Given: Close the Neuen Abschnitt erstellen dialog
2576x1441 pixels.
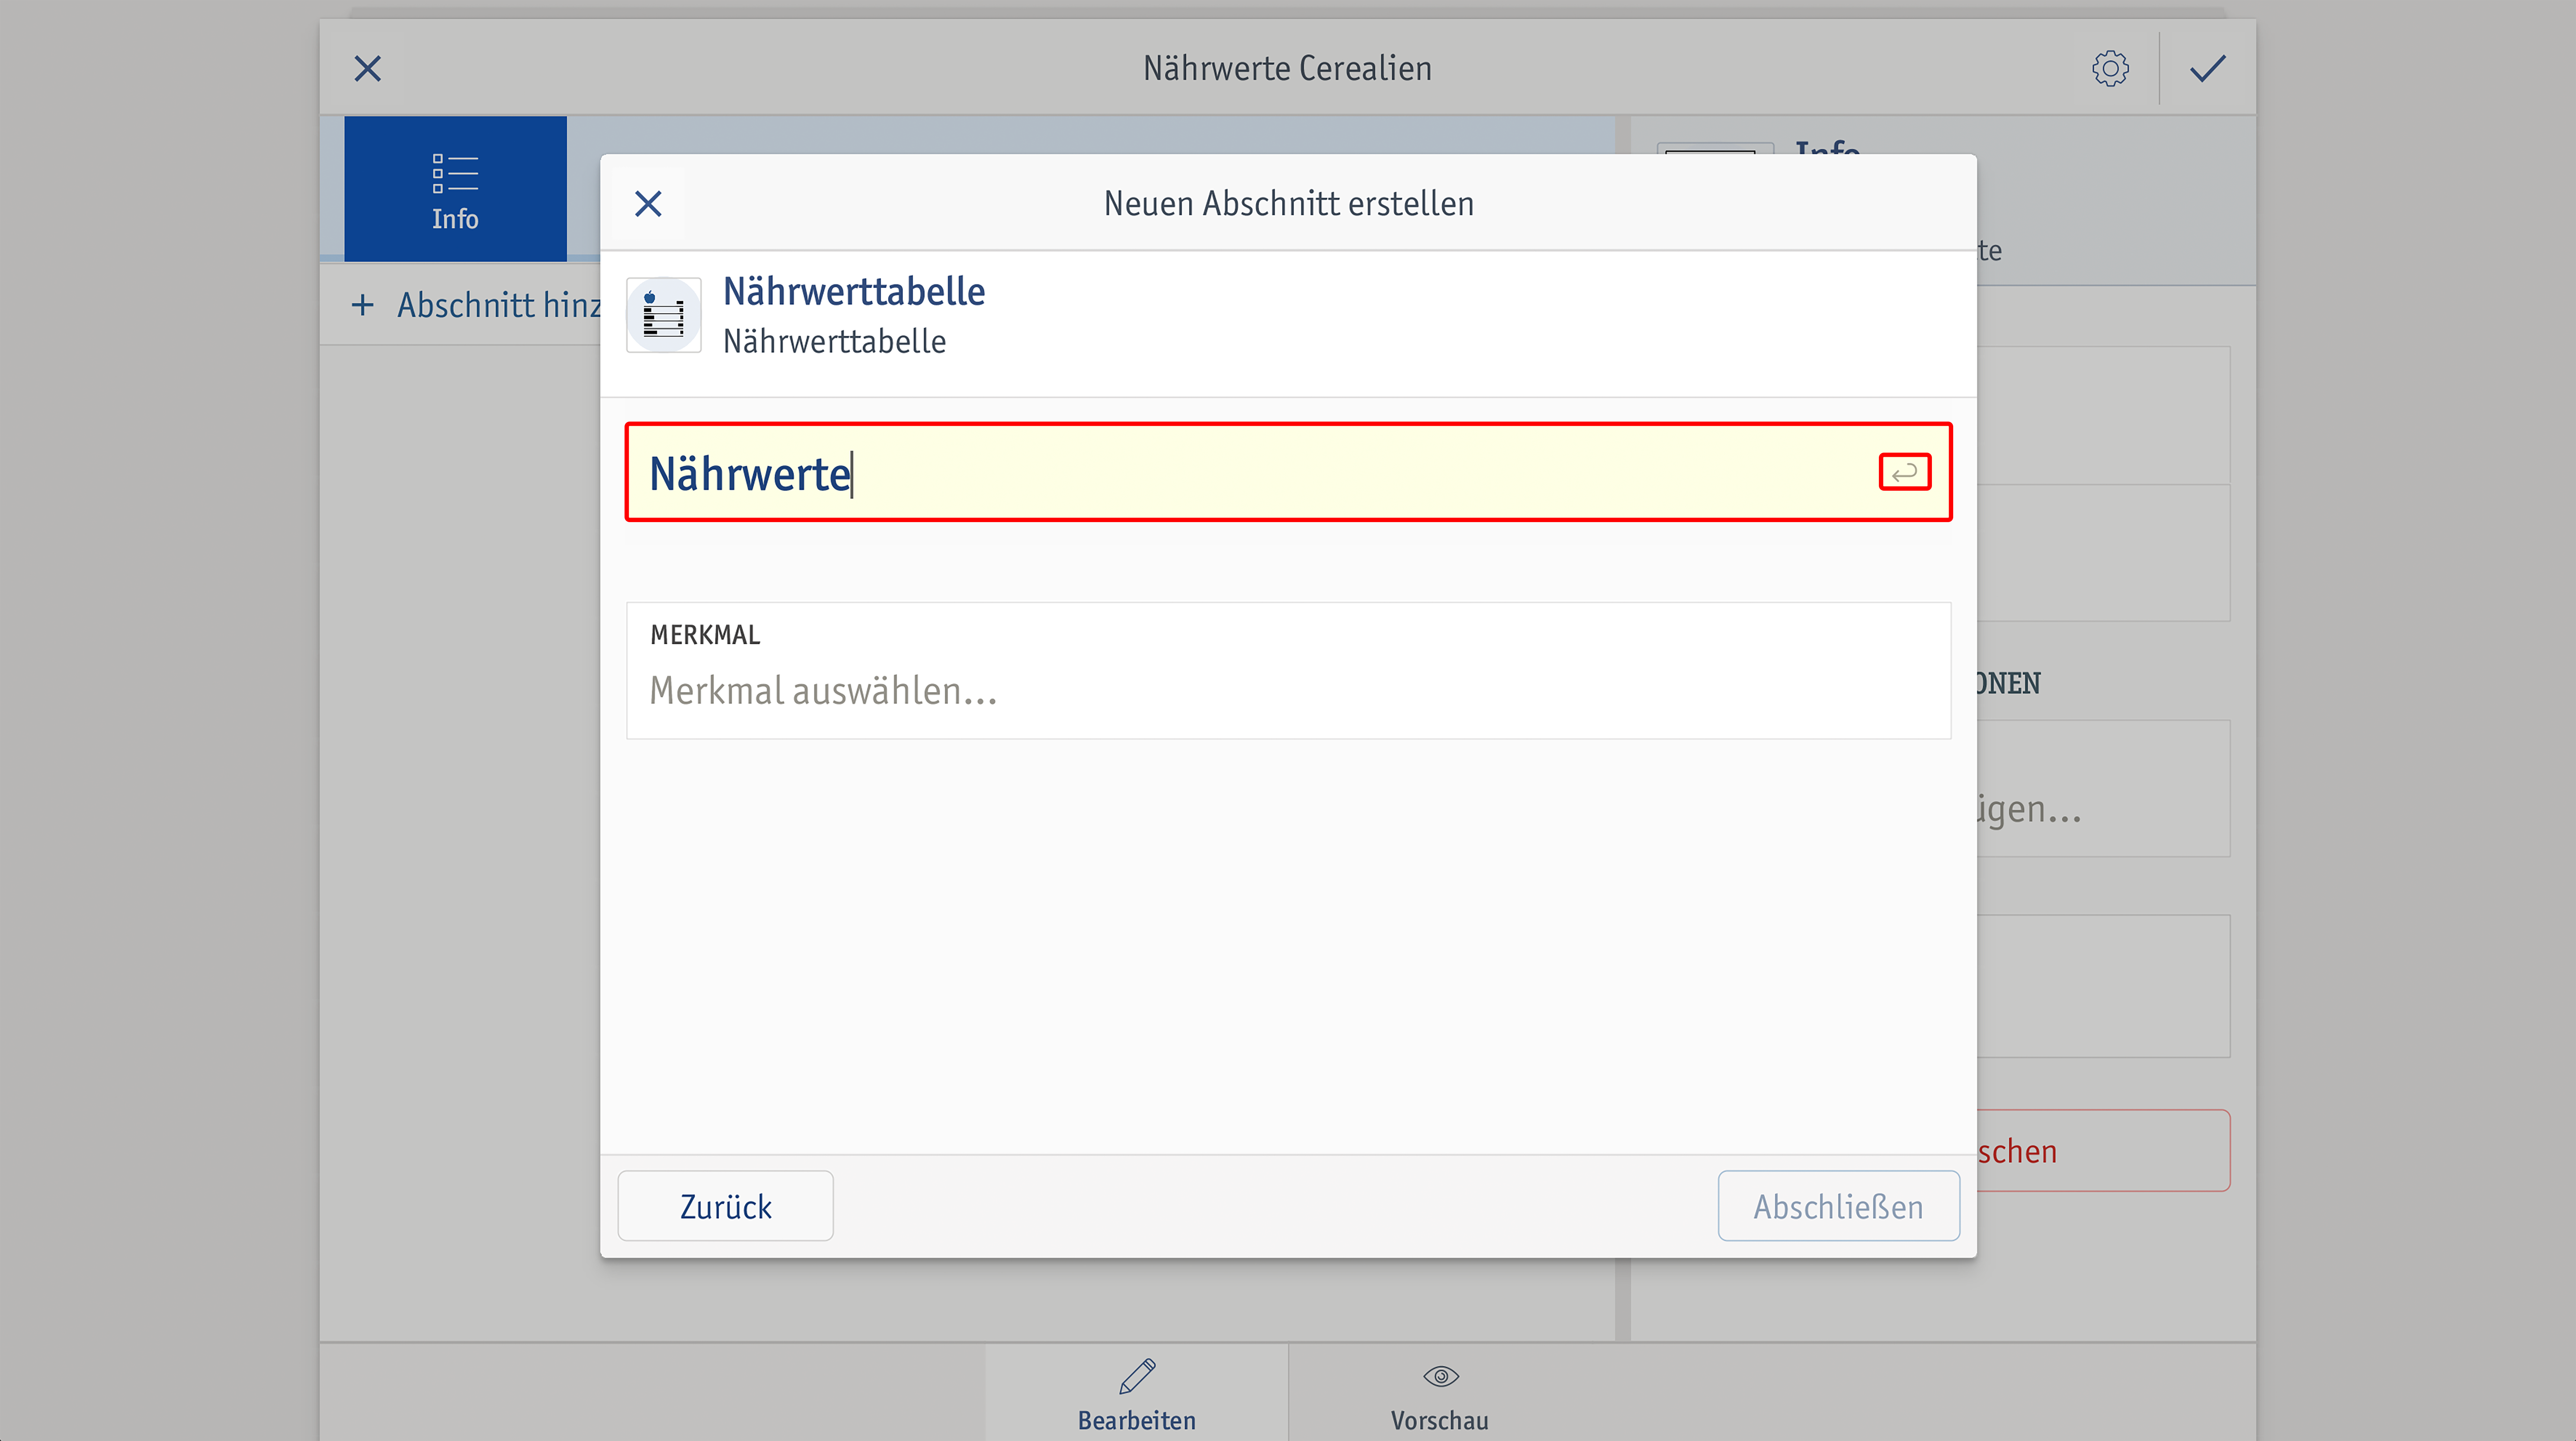Looking at the screenshot, I should pos(648,204).
